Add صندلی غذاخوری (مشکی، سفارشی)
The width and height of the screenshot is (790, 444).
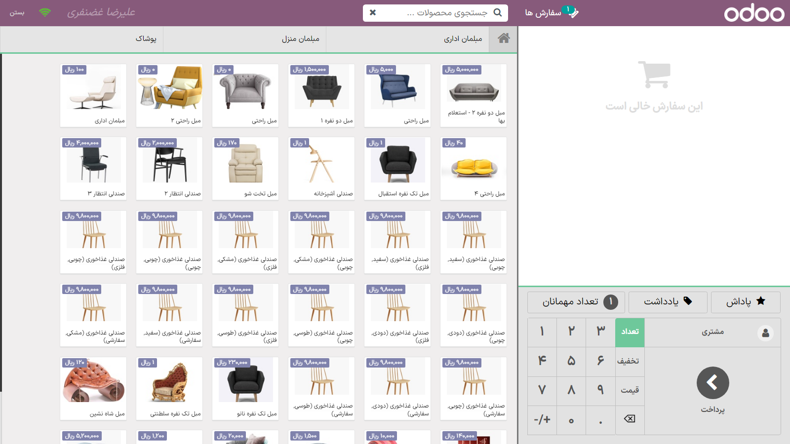pos(93,315)
